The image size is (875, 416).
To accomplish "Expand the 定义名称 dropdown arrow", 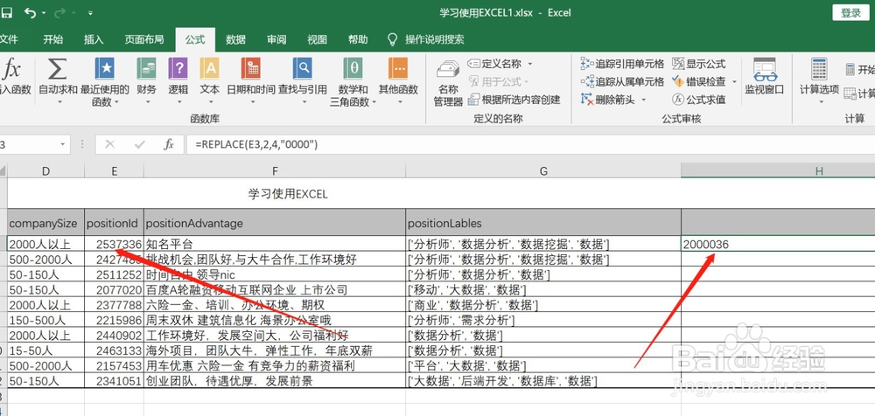I will click(x=530, y=64).
